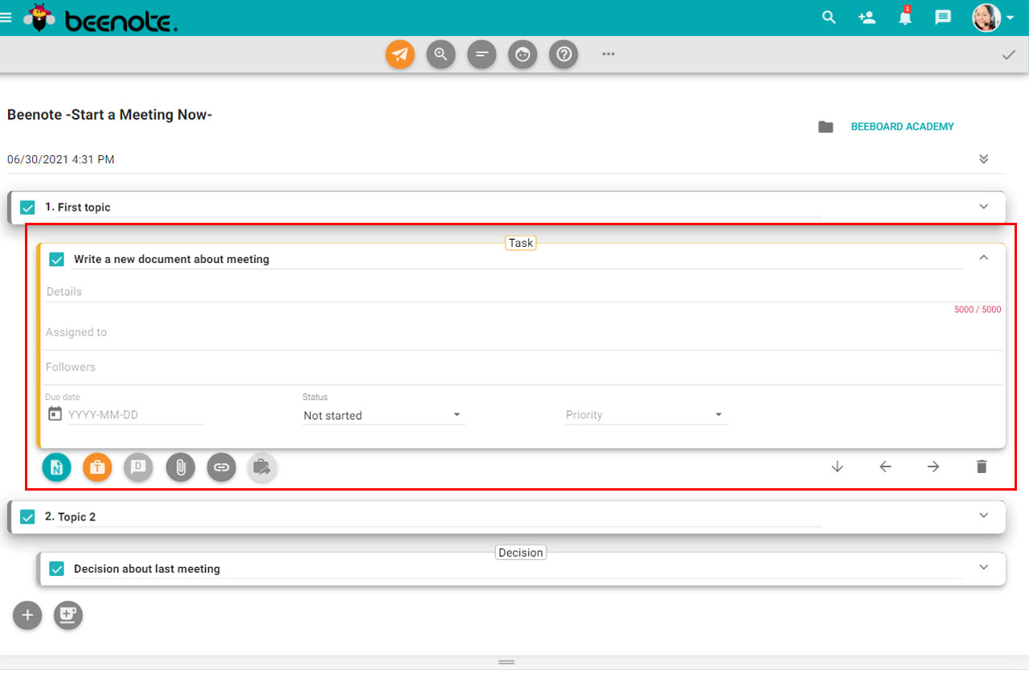The width and height of the screenshot is (1029, 674).
Task: Click the minus toolbar button
Action: click(482, 54)
